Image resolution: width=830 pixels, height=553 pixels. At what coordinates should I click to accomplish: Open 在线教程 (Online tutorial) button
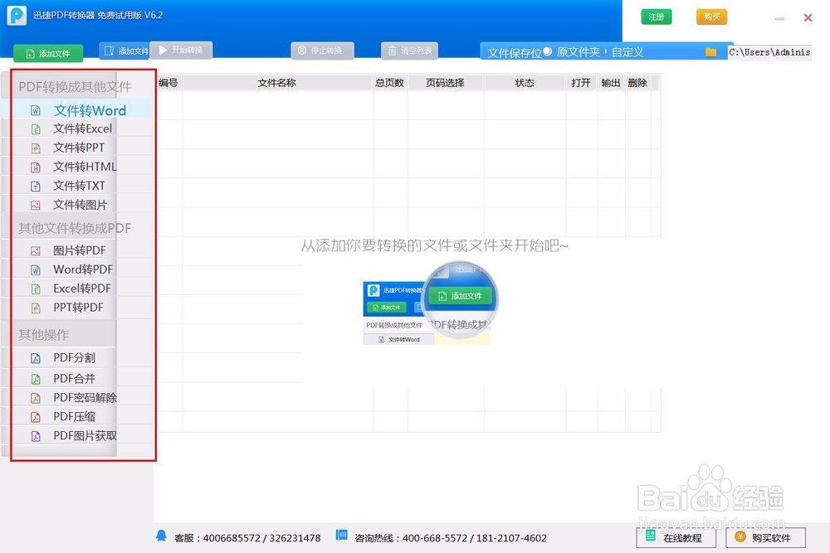[x=676, y=538]
